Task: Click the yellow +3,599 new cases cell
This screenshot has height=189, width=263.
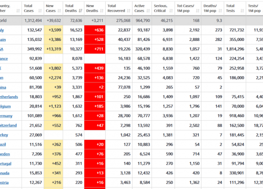Action: coord(54,30)
